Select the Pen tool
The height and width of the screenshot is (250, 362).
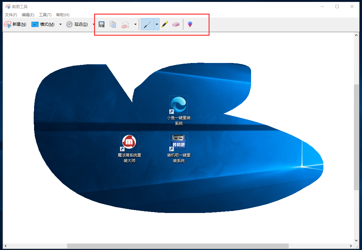point(147,24)
